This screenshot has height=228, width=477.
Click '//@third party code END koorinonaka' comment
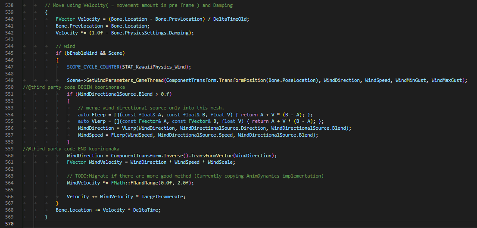point(71,149)
